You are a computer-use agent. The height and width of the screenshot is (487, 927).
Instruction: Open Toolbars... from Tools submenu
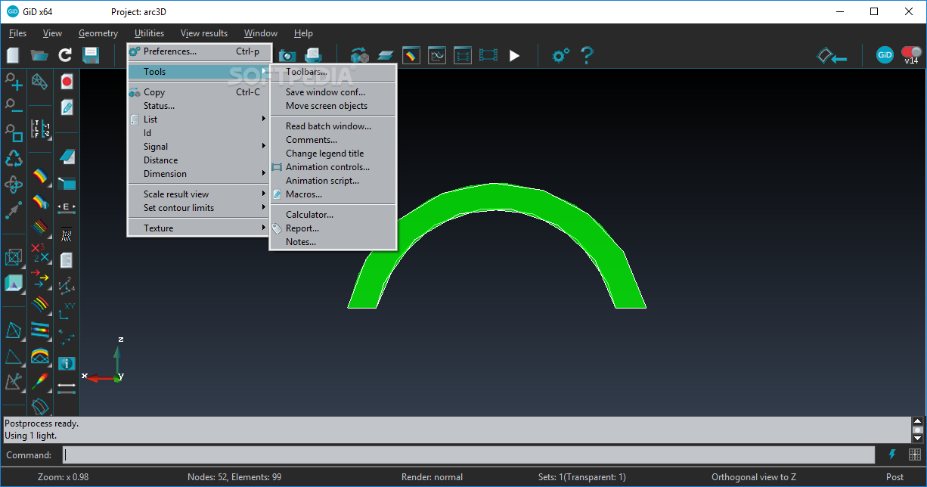pos(333,72)
